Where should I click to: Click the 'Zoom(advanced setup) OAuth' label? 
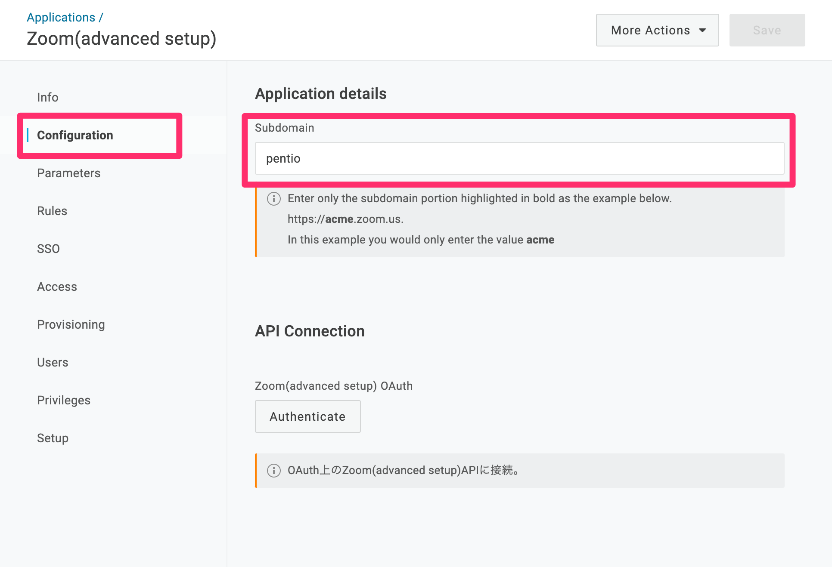point(334,386)
